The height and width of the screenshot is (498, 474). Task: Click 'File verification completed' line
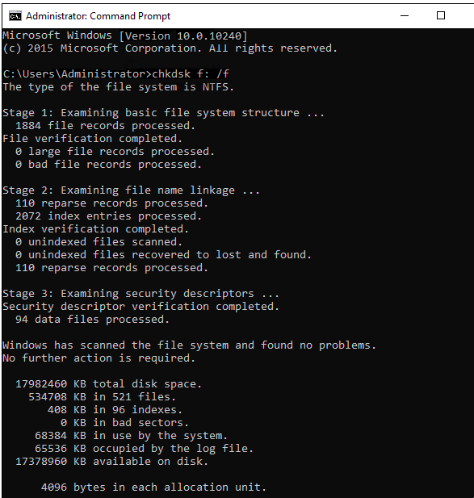(x=92, y=139)
